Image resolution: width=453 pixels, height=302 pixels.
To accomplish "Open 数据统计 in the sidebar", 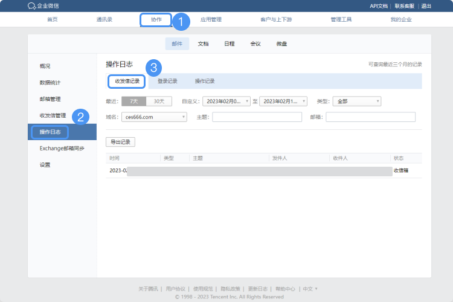I will click(x=50, y=83).
